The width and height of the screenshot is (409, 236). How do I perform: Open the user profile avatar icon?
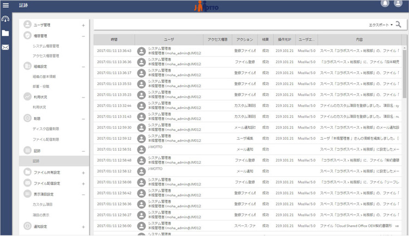point(398,4)
